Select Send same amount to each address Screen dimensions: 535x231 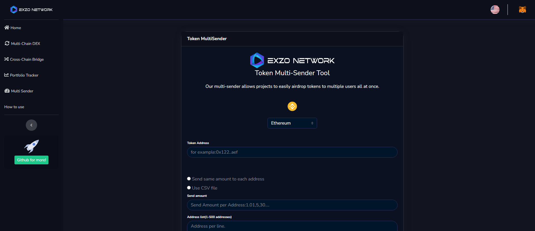pos(189,179)
